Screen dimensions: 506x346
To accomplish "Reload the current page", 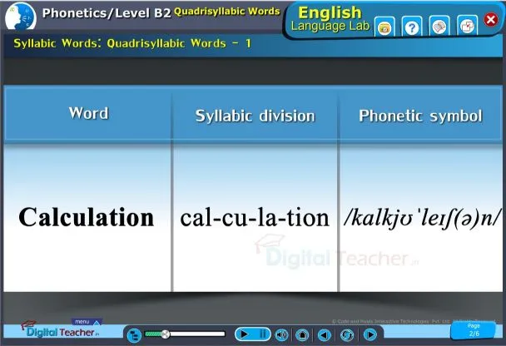I will point(347,335).
